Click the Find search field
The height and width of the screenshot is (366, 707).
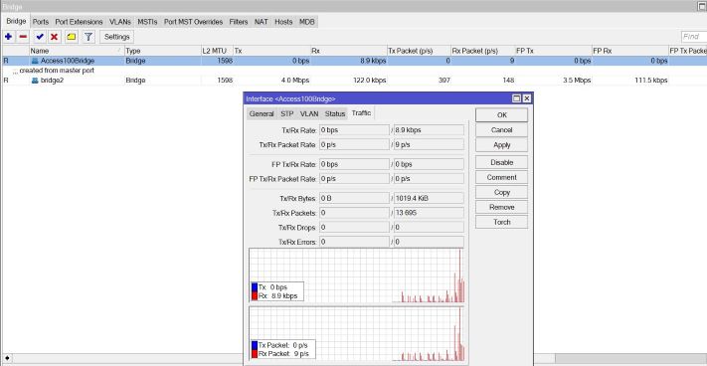pyautogui.click(x=693, y=37)
